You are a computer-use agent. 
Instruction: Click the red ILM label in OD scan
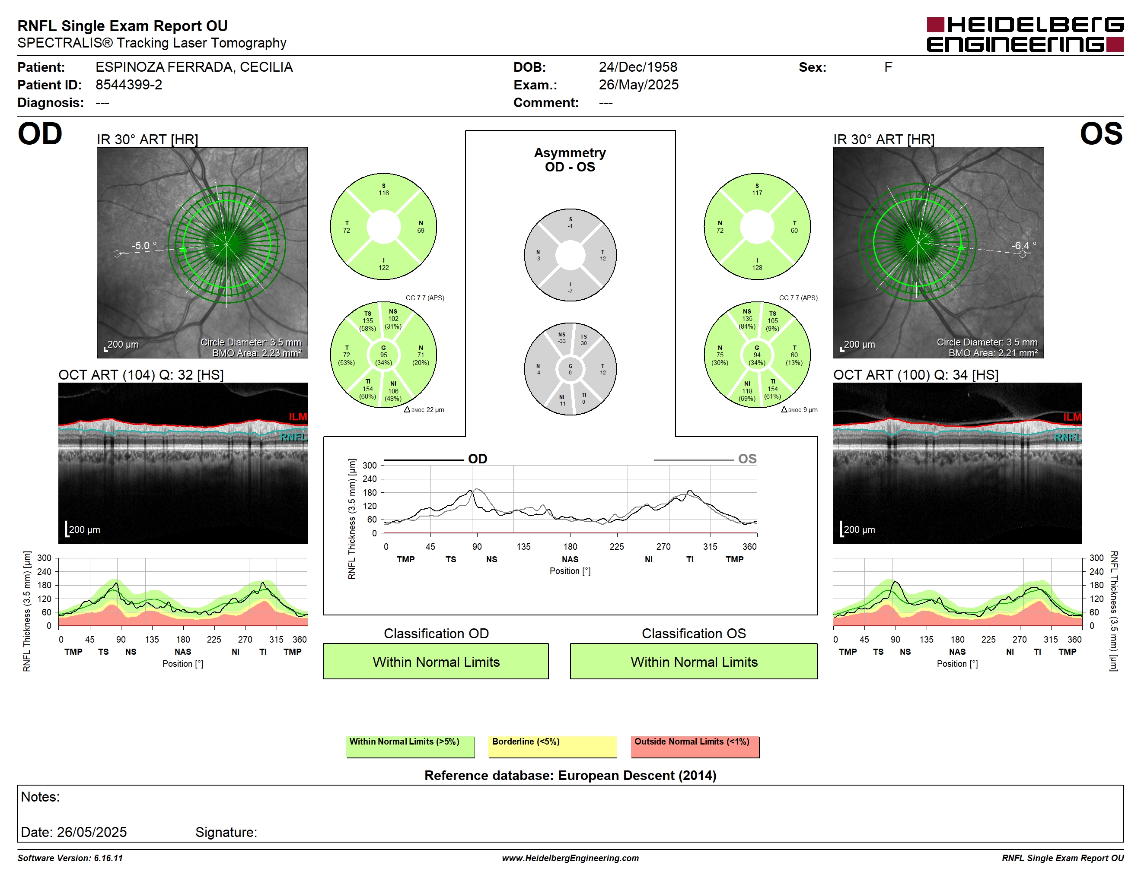[x=298, y=416]
